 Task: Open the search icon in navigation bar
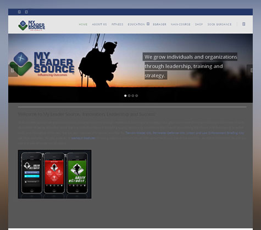(x=243, y=24)
